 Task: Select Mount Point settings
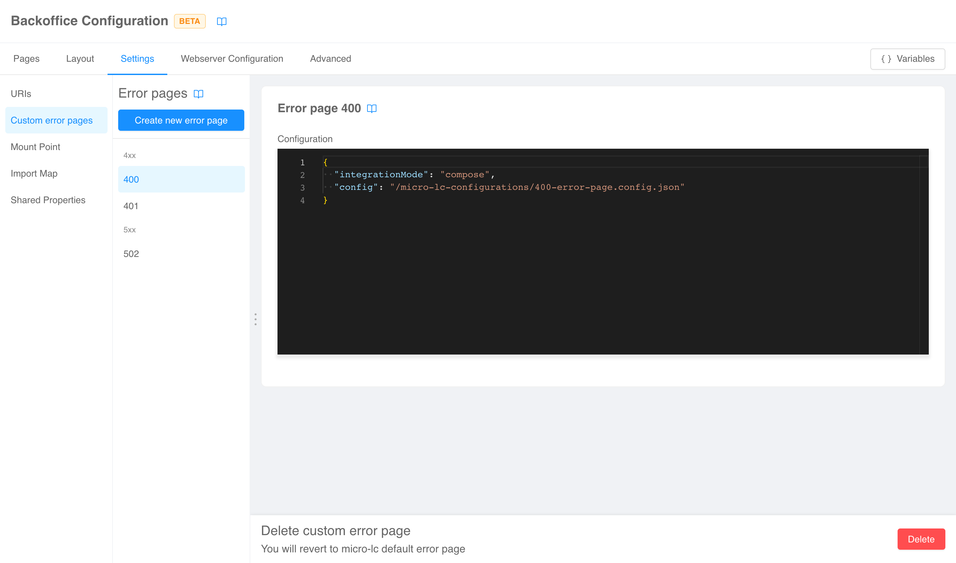[35, 147]
